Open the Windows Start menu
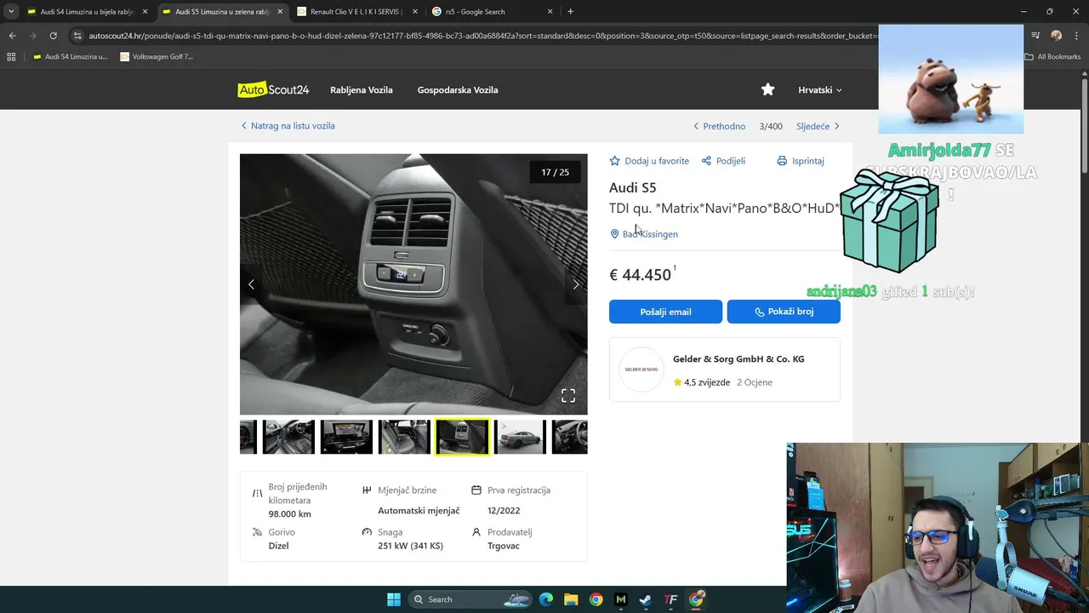 (x=394, y=599)
